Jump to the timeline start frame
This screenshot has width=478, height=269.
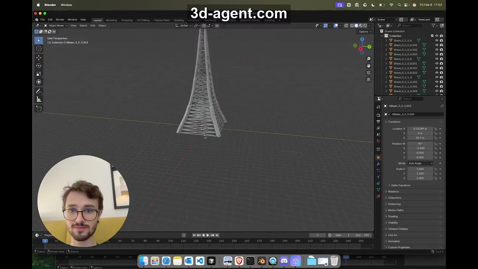[194, 235]
